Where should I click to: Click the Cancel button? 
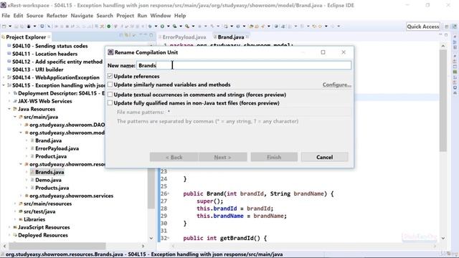(325, 157)
